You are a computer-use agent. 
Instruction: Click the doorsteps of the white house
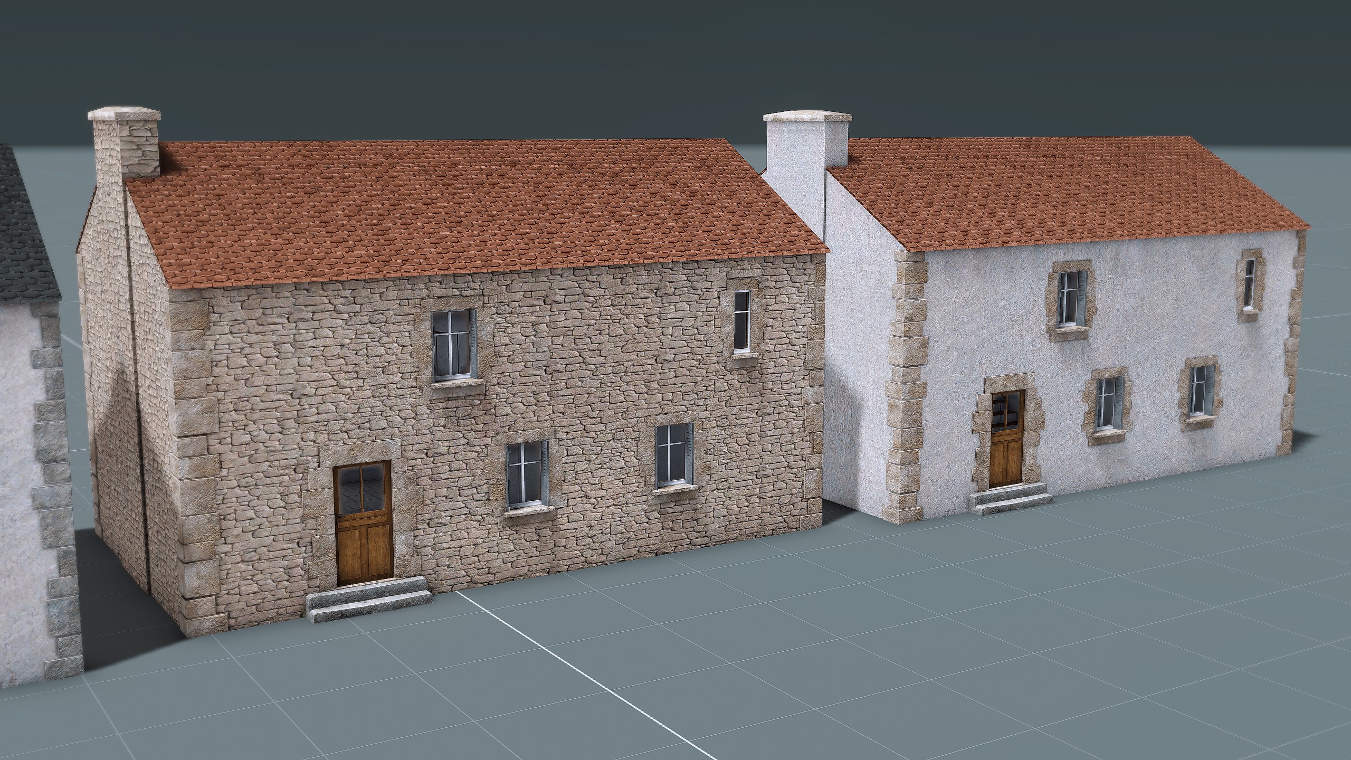(1010, 498)
